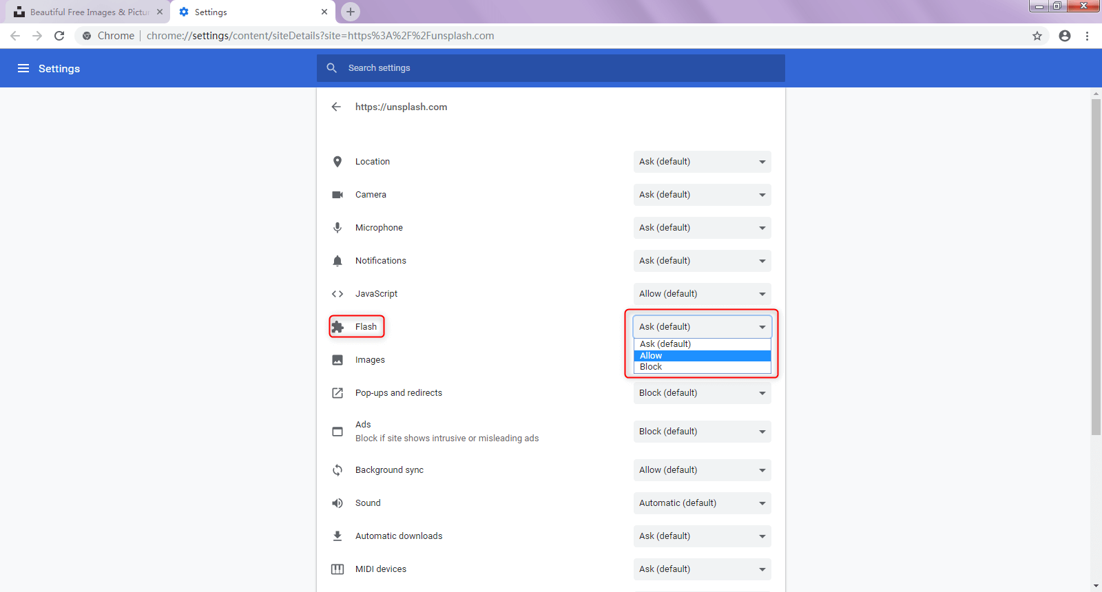Screen dimensions: 1102x592
Task: Open the Pop-ups and redirects dropdown
Action: coord(702,393)
